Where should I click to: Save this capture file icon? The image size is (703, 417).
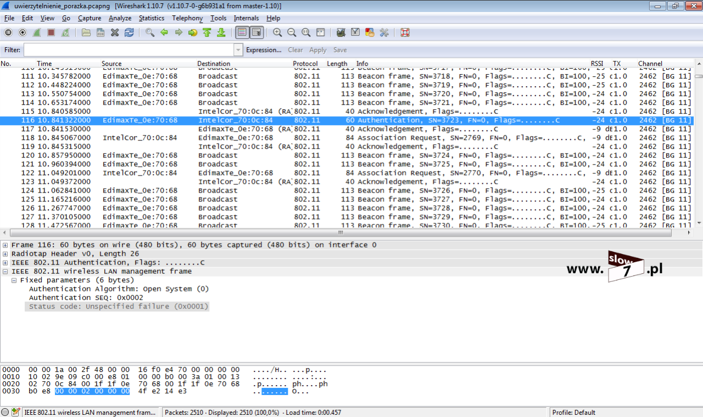point(101,32)
